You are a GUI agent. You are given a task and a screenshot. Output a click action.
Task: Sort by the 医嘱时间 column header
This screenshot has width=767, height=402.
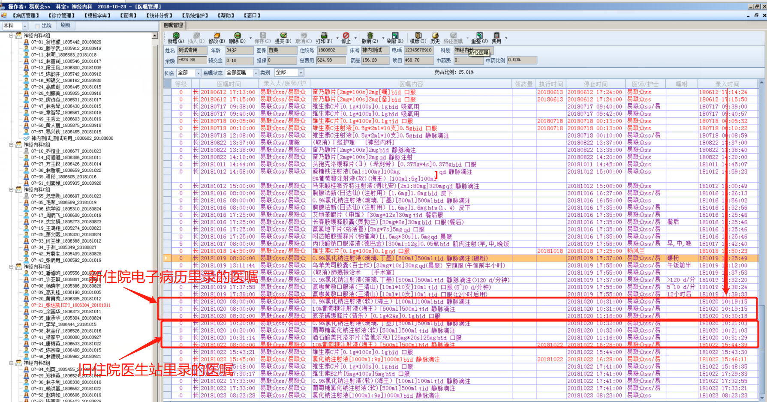pos(229,84)
